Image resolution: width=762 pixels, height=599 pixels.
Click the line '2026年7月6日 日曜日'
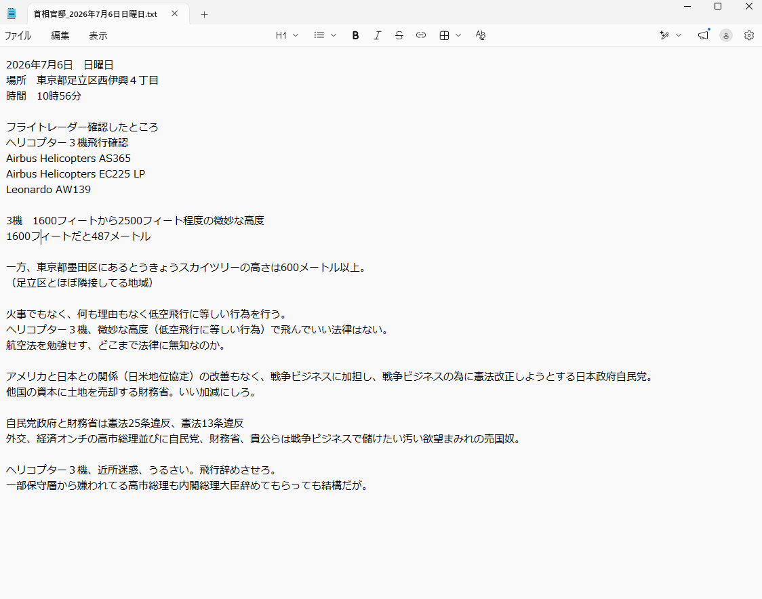(x=60, y=65)
